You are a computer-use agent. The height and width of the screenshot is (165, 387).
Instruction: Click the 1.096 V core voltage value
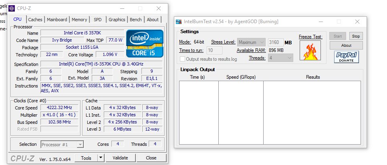click(110, 54)
